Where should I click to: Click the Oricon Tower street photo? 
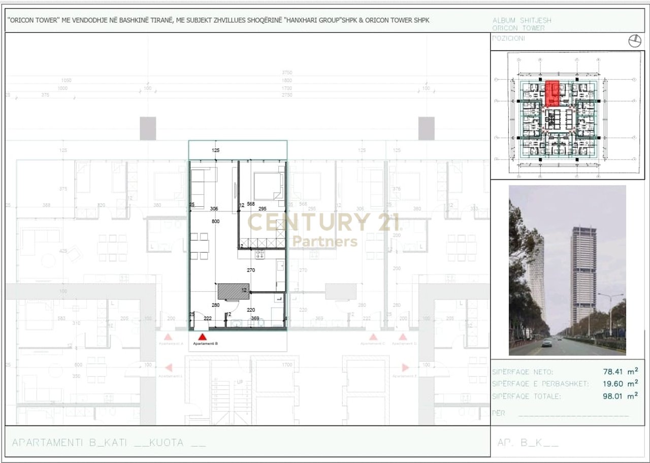[567, 270]
